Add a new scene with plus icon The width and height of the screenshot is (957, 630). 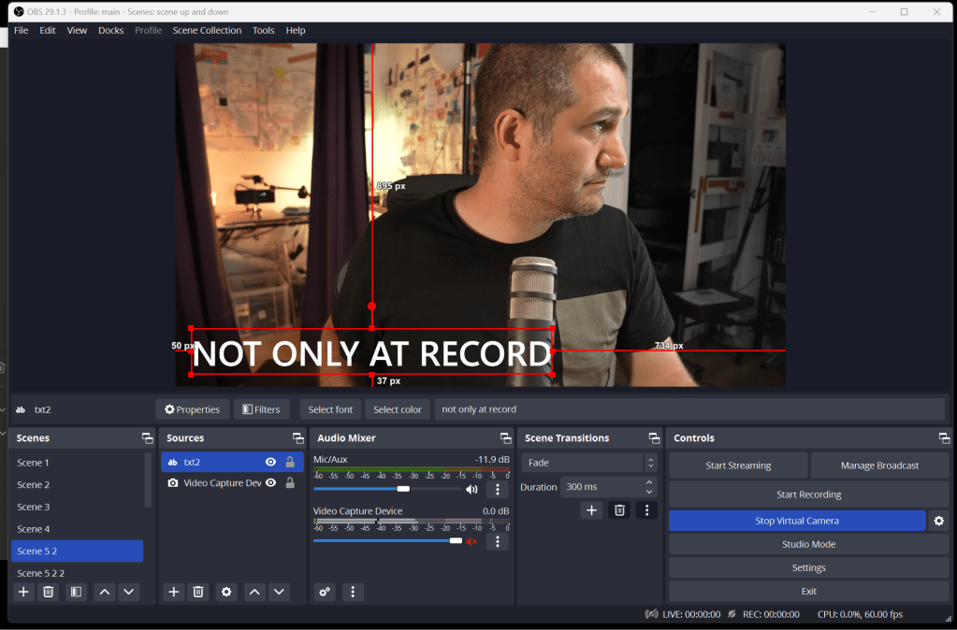click(23, 592)
